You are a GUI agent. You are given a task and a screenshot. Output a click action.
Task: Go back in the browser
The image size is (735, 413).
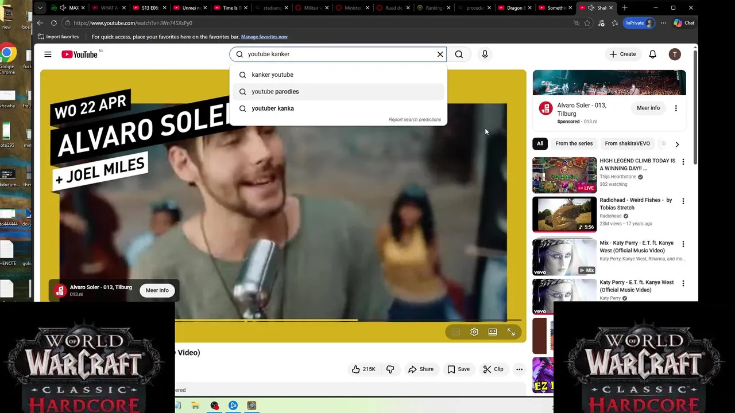(40, 23)
